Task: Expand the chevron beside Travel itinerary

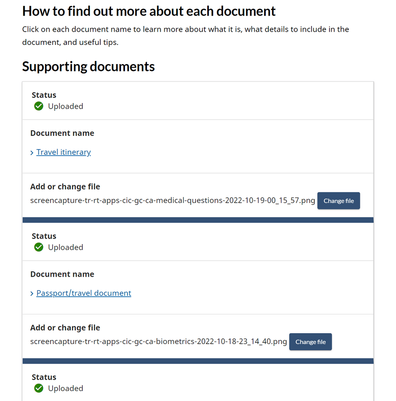Action: click(x=32, y=153)
